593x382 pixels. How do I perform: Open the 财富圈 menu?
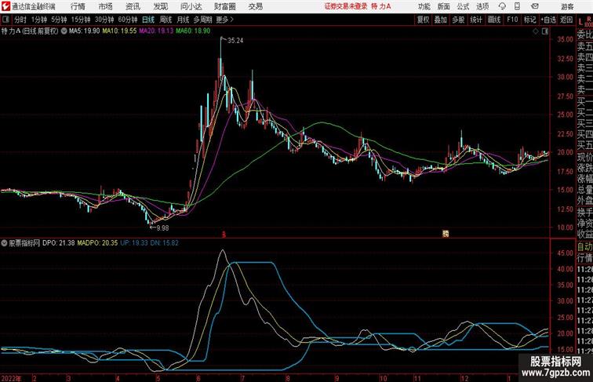pos(224,6)
